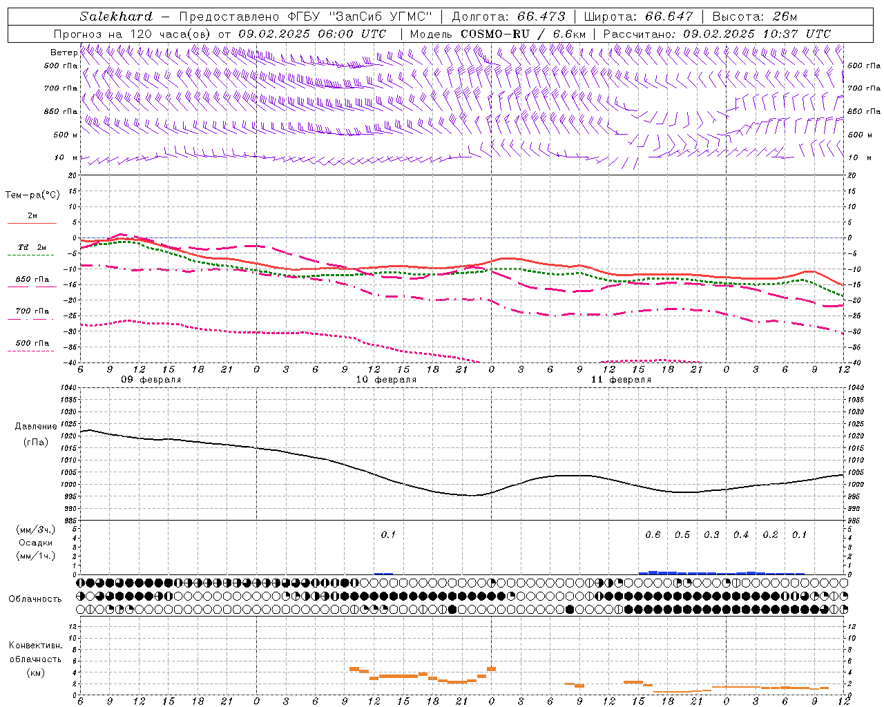The height and width of the screenshot is (707, 884).
Task: Click the "Давление" pressure panel label
Action: [36, 427]
